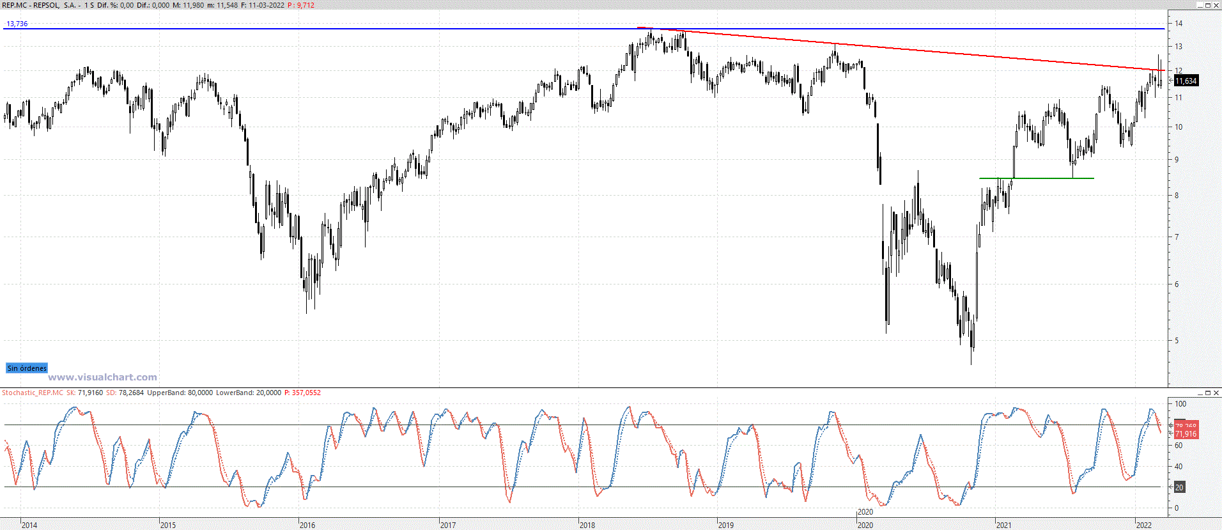Click the 2015 marker on time axis
This screenshot has width=1222, height=530.
coord(167,525)
